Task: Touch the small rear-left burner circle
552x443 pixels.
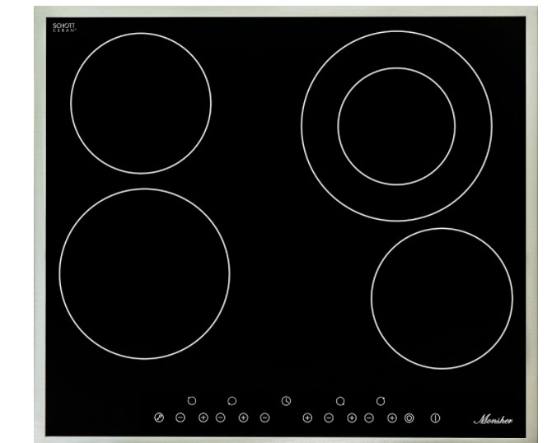Action: (x=140, y=103)
